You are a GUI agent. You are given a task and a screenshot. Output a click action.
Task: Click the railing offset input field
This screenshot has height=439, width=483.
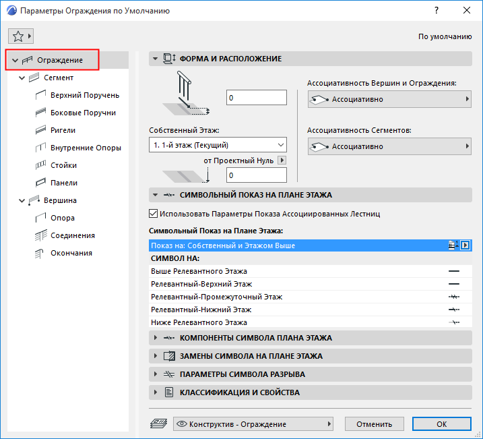(257, 98)
